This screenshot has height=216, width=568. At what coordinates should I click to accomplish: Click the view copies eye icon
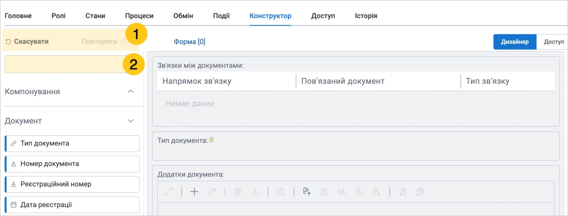(x=420, y=191)
